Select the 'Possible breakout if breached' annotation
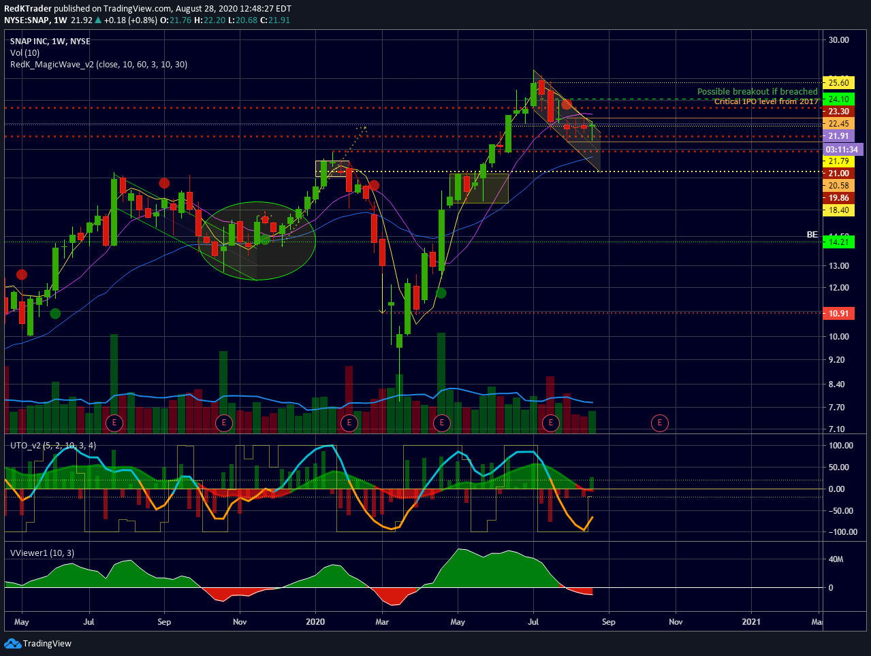The width and height of the screenshot is (871, 656). click(757, 91)
